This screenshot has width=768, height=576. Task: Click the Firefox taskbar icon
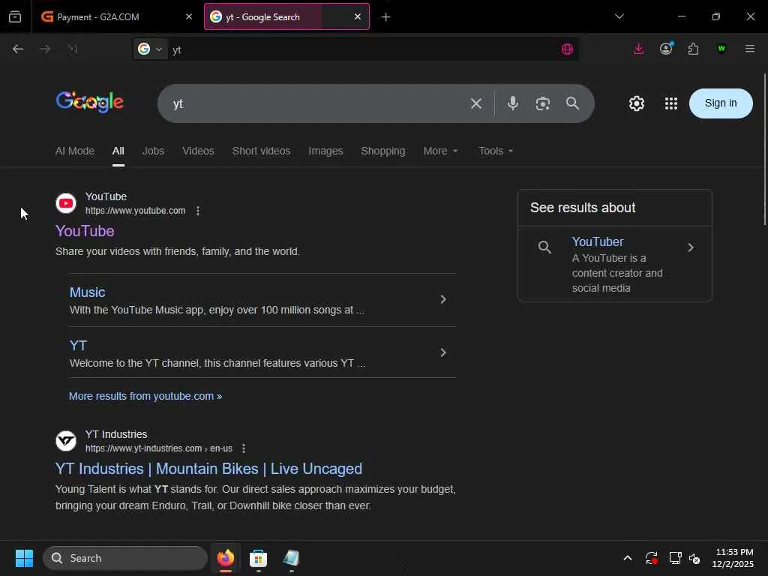[x=226, y=558]
